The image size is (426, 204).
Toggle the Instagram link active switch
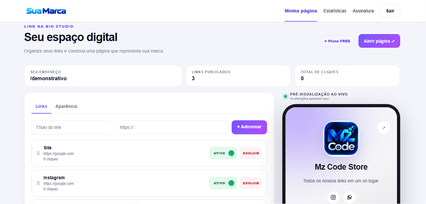[223, 183]
